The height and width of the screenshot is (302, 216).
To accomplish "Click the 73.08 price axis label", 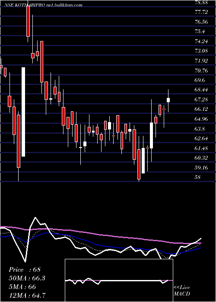I will pyautogui.click(x=201, y=51).
